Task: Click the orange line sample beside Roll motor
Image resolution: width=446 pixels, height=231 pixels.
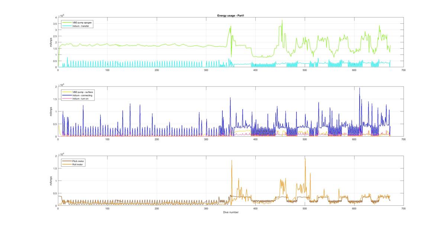Action: click(x=67, y=164)
